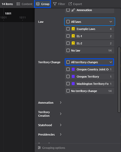Click the EL-2 yellow book icon
The width and height of the screenshot is (121, 152).
coord(73,43)
